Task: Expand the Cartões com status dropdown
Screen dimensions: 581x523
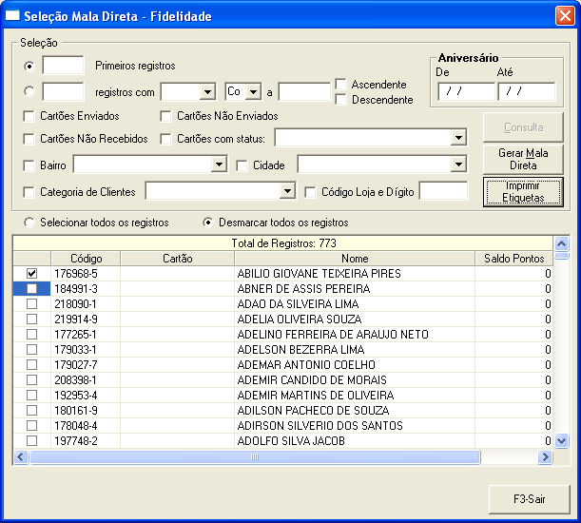Action: point(458,139)
